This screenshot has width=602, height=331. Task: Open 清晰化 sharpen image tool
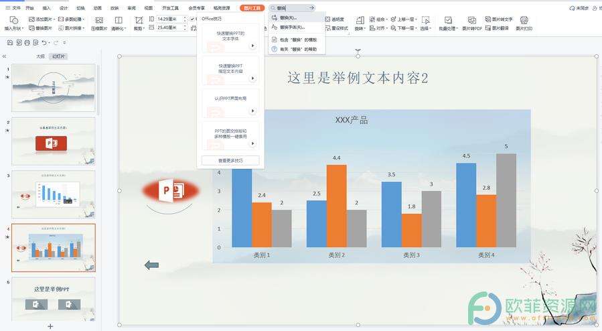119,23
